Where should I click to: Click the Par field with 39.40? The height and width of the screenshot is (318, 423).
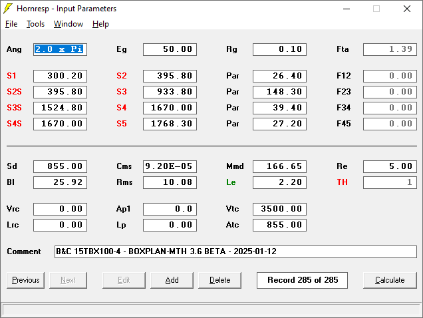(x=279, y=108)
